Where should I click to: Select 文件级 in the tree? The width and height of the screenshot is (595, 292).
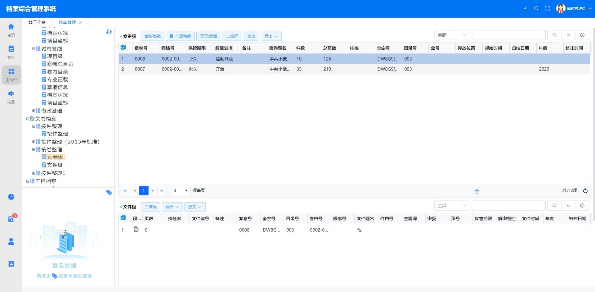click(55, 165)
